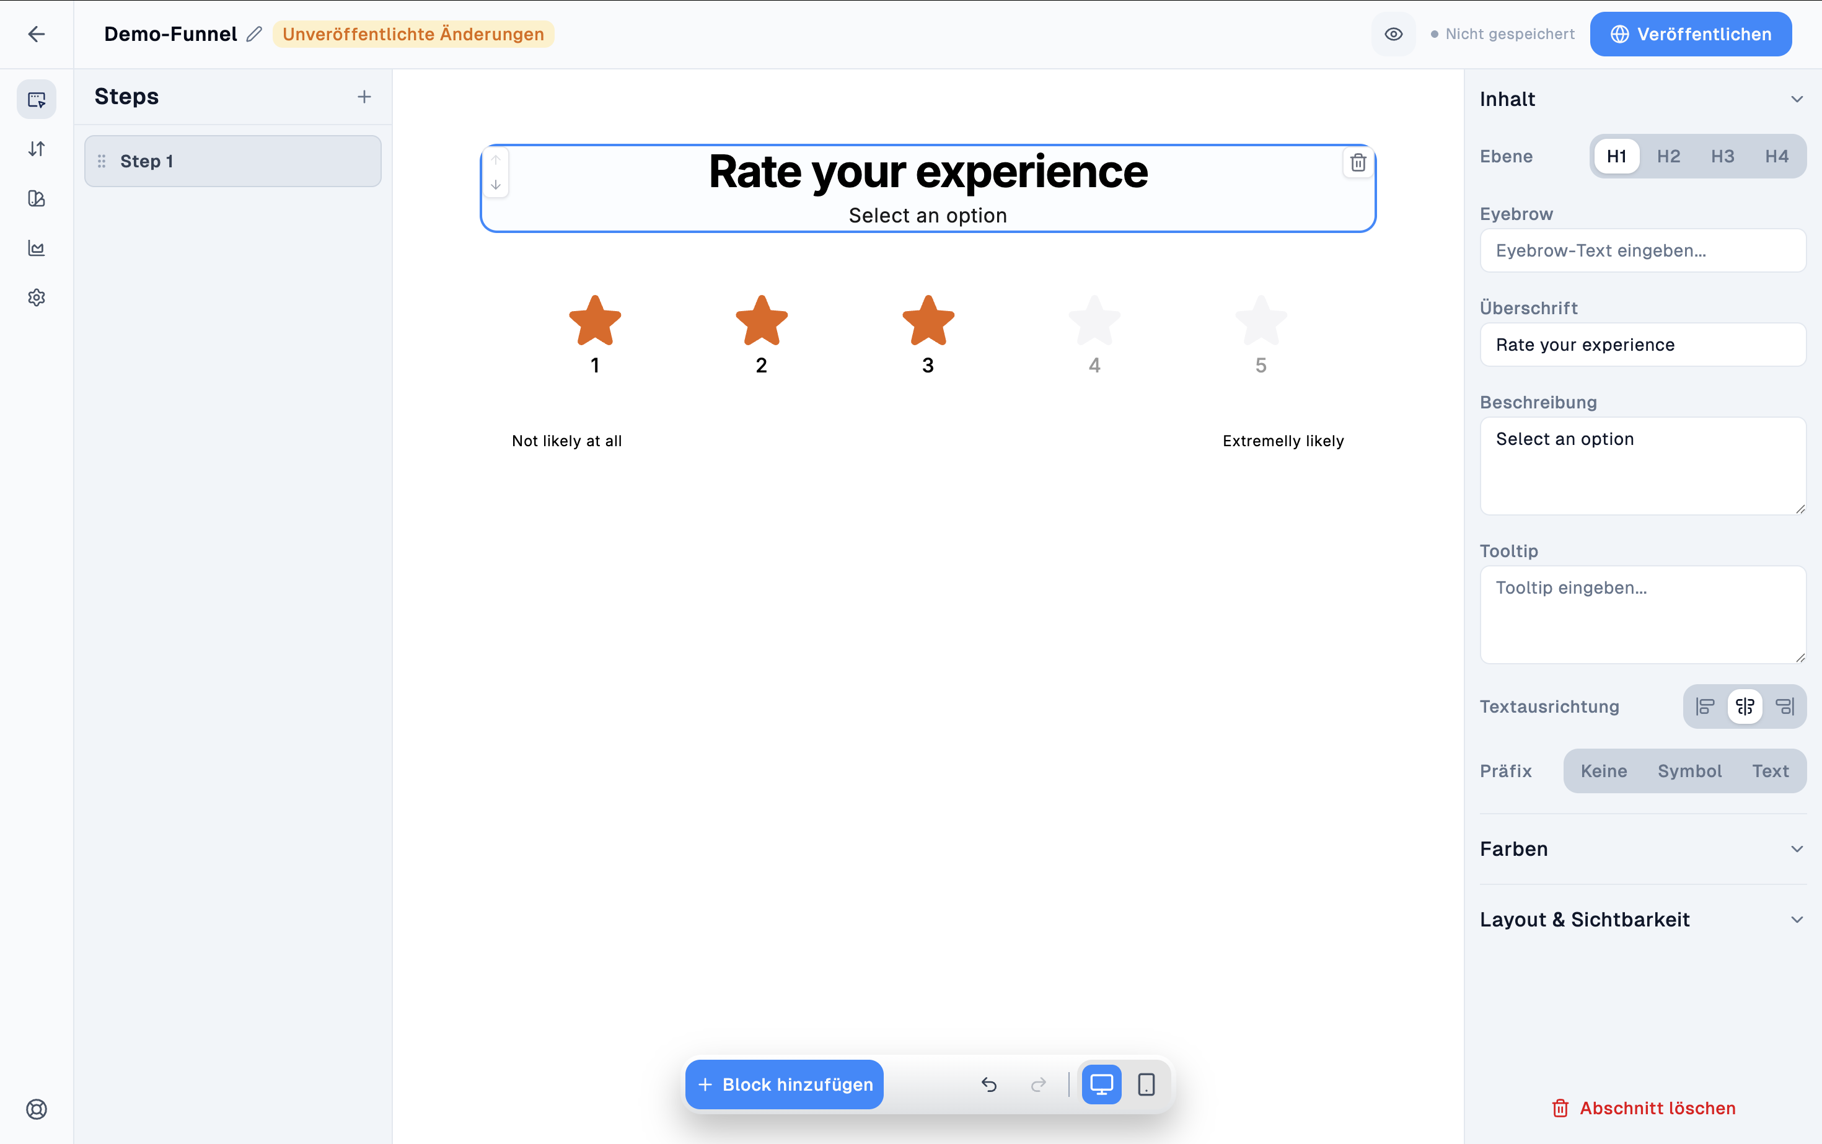Grab the Step 1 drag handle
The width and height of the screenshot is (1822, 1144).
(x=102, y=161)
